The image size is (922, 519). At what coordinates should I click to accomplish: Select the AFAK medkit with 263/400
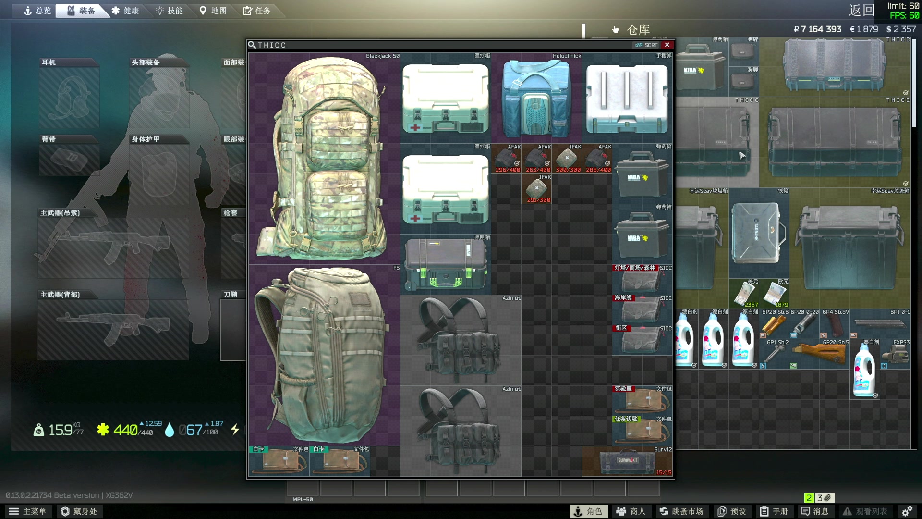click(536, 159)
